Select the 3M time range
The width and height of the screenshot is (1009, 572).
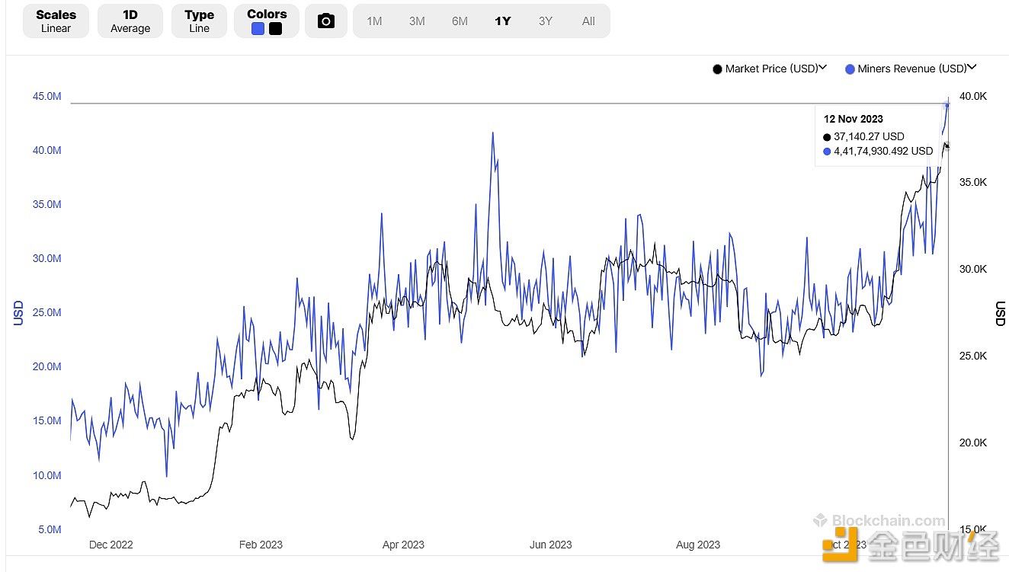coord(417,21)
